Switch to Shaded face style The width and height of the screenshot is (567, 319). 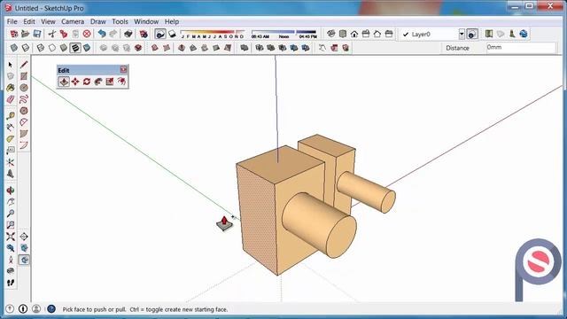(x=64, y=48)
